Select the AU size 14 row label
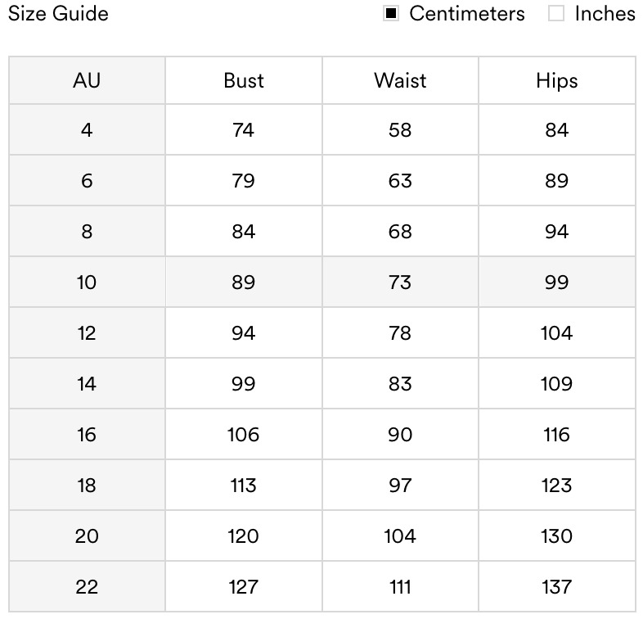 (87, 384)
